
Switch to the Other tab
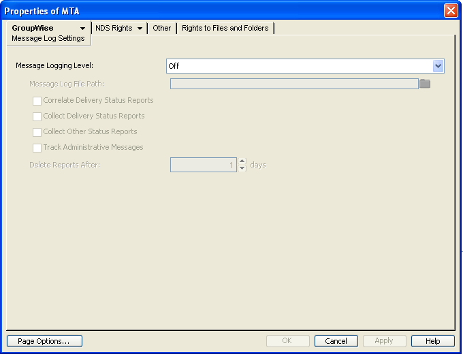(x=161, y=28)
